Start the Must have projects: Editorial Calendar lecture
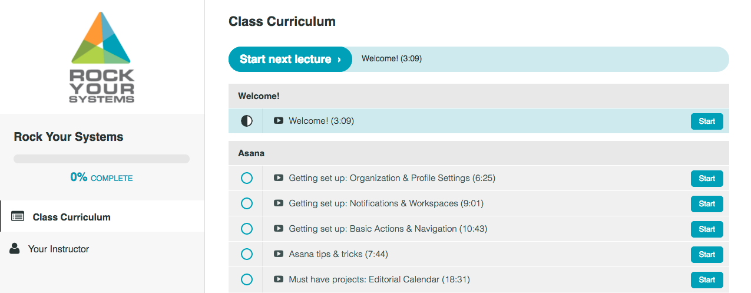The width and height of the screenshot is (751, 293). 707,279
